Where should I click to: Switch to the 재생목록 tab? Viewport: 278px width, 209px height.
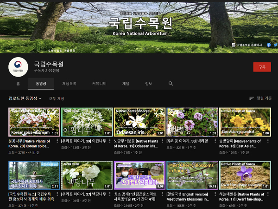pyautogui.click(x=69, y=84)
